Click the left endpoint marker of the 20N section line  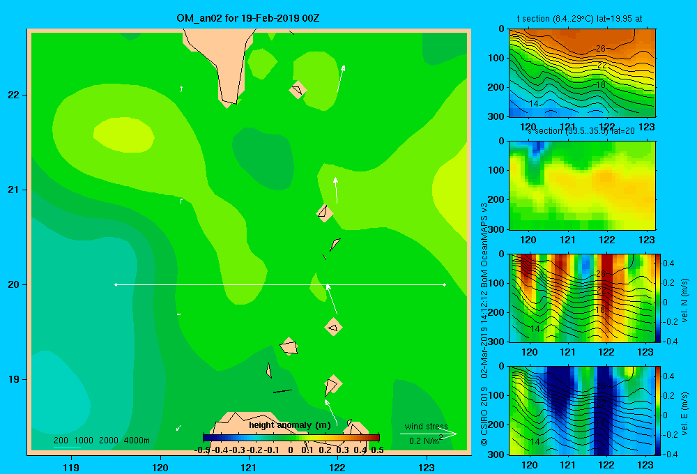pyautogui.click(x=116, y=284)
